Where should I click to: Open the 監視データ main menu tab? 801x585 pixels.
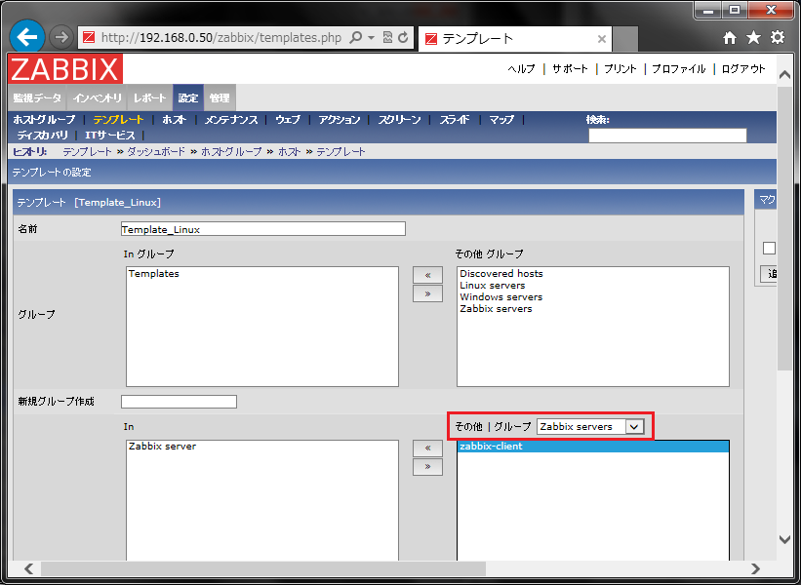tap(37, 97)
